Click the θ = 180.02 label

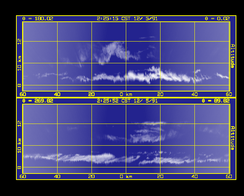38,19
